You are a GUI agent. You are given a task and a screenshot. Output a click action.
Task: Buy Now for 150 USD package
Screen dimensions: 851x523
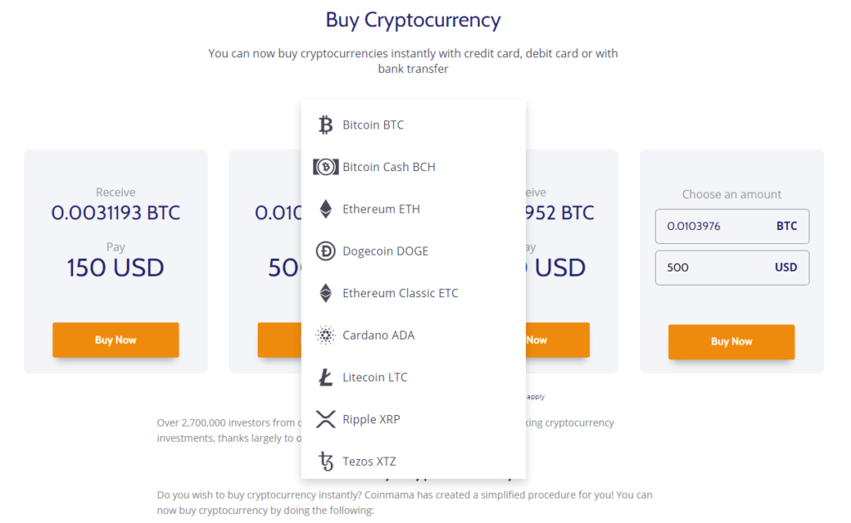click(x=116, y=340)
